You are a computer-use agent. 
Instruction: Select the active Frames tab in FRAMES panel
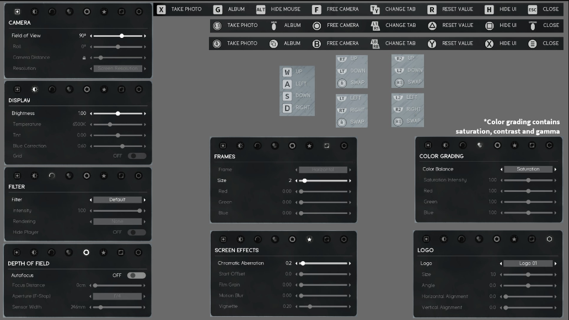[326, 146]
